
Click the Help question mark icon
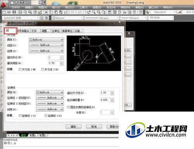tap(140, 12)
